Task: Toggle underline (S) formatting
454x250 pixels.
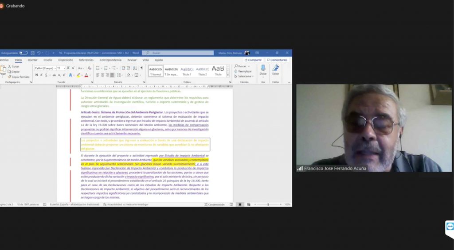Action: point(46,75)
